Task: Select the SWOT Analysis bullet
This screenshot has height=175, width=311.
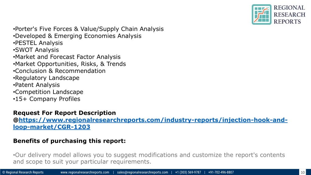Action: coord(36,50)
